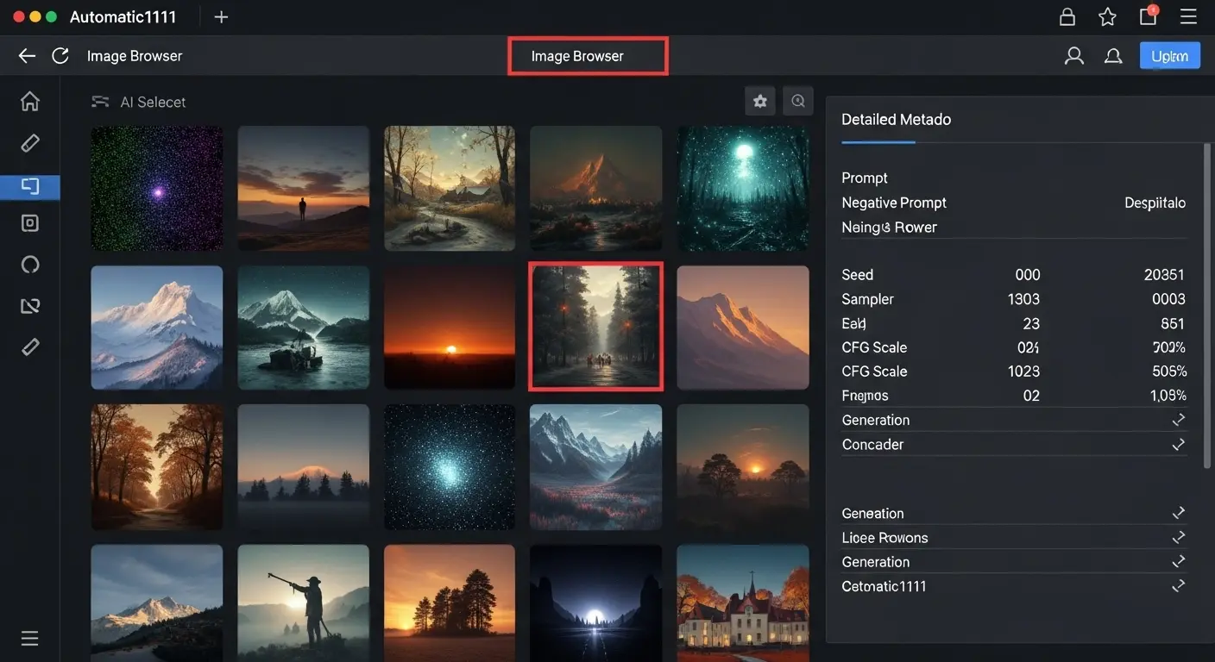1215x662 pixels.
Task: Expand the Concader metadata entry
Action: (x=1179, y=444)
